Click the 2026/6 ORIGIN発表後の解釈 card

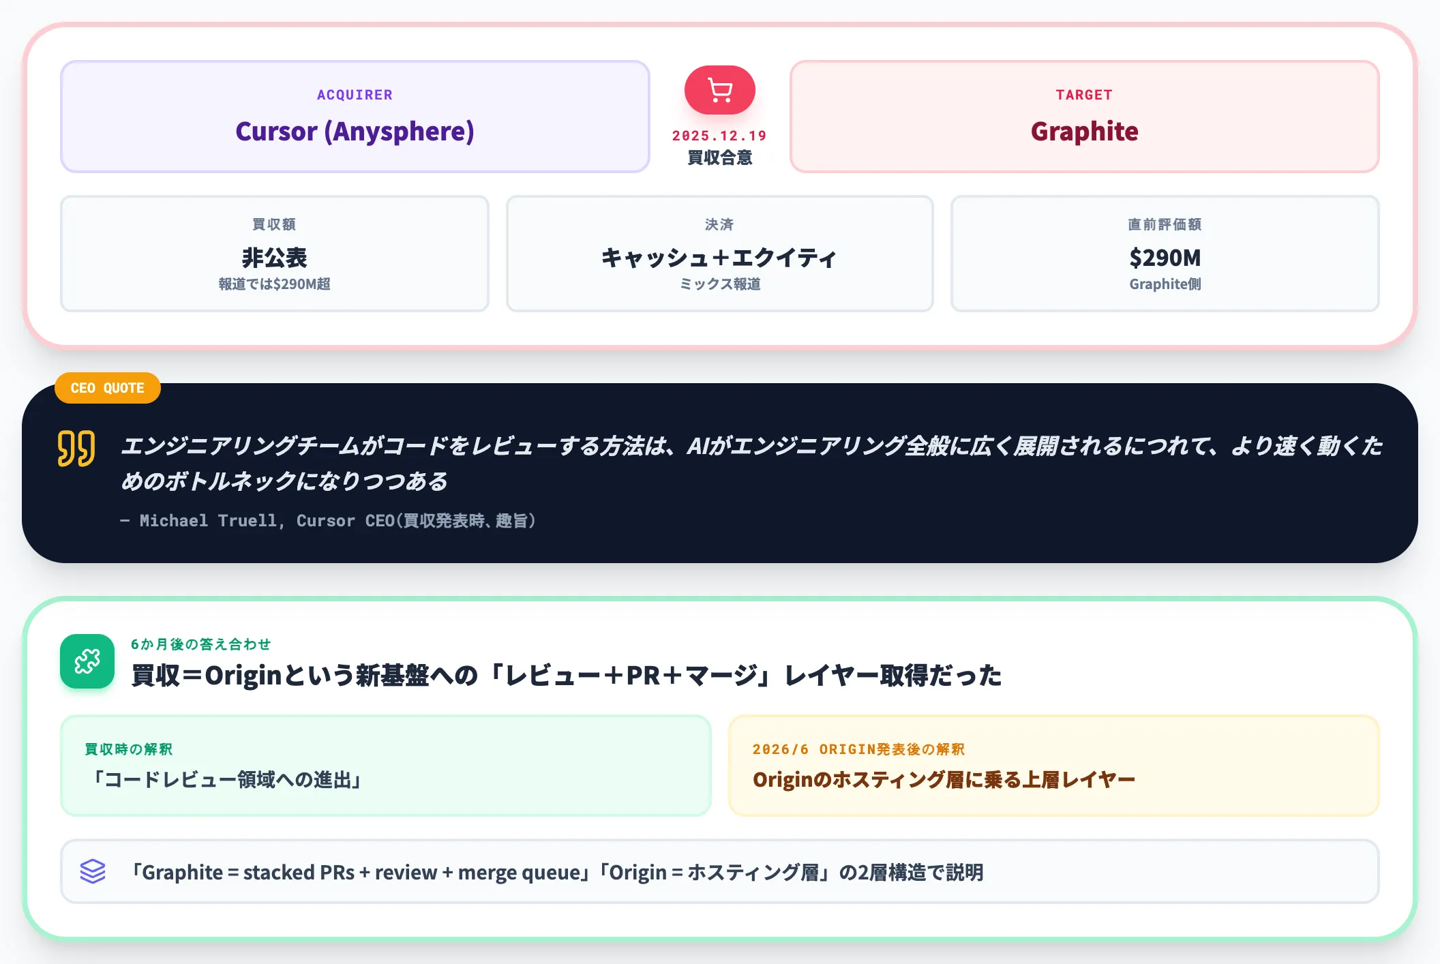[1054, 765]
